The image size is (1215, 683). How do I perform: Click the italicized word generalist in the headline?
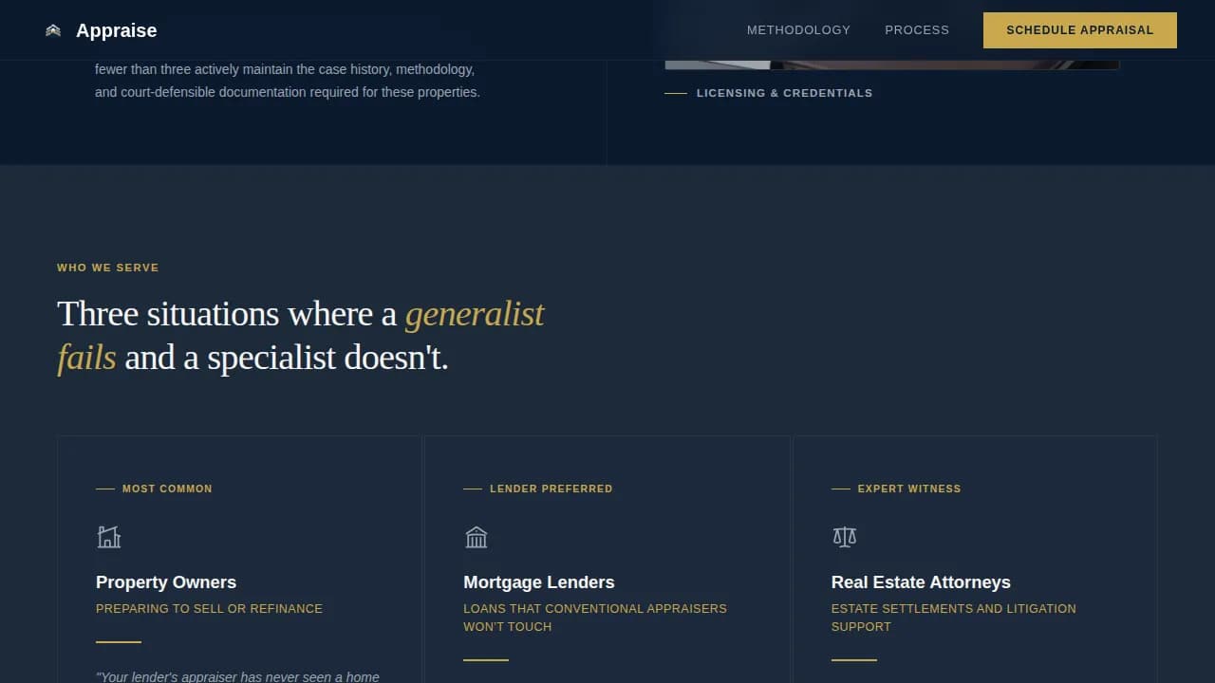[475, 313]
